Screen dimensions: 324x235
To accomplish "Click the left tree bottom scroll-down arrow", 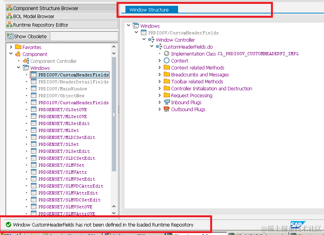I will point(114,213).
